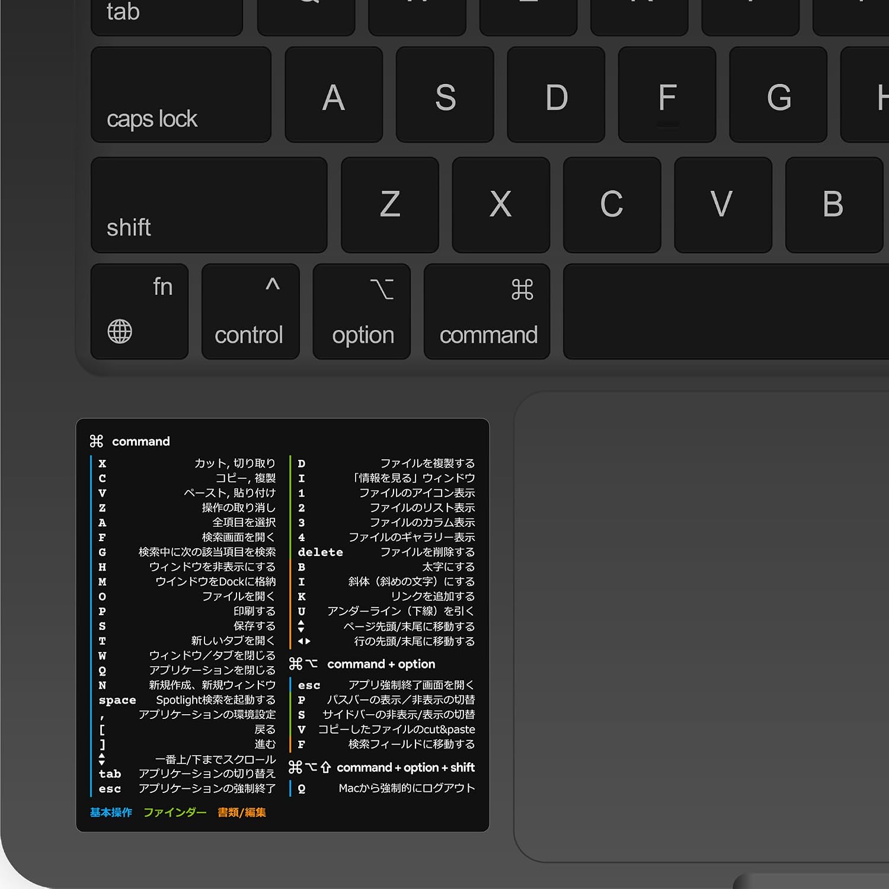Click the '検索画面を開く' row
This screenshot has height=889, width=889.
tap(187, 538)
